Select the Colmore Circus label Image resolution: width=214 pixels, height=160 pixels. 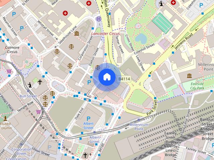(x=12, y=50)
